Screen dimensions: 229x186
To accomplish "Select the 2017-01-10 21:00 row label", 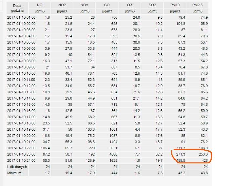I will [21, 142].
